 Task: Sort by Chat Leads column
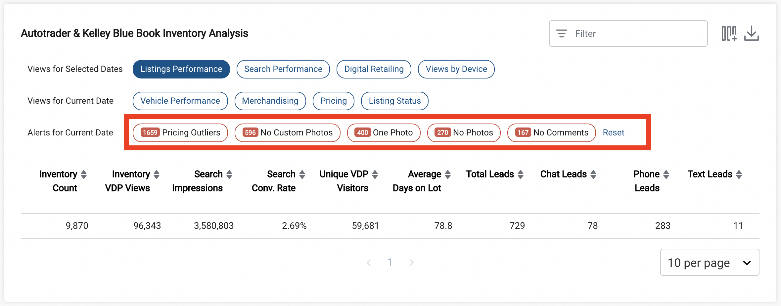click(593, 175)
